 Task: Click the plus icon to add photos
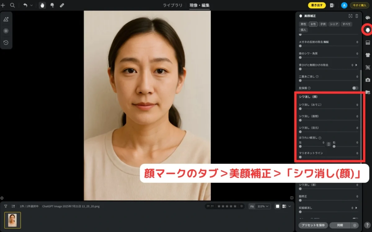click(3, 5)
